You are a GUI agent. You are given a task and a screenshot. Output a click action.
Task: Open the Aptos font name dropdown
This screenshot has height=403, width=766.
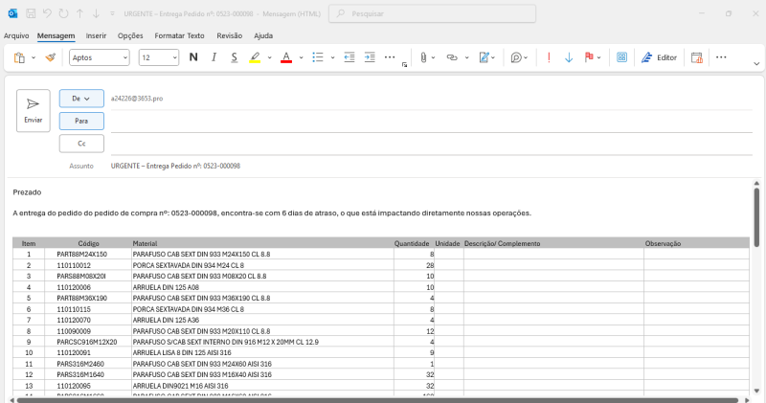(x=100, y=57)
